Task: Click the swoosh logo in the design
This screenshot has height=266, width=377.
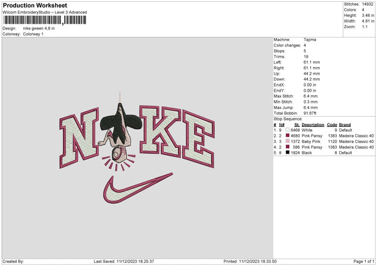Action: tap(138, 188)
